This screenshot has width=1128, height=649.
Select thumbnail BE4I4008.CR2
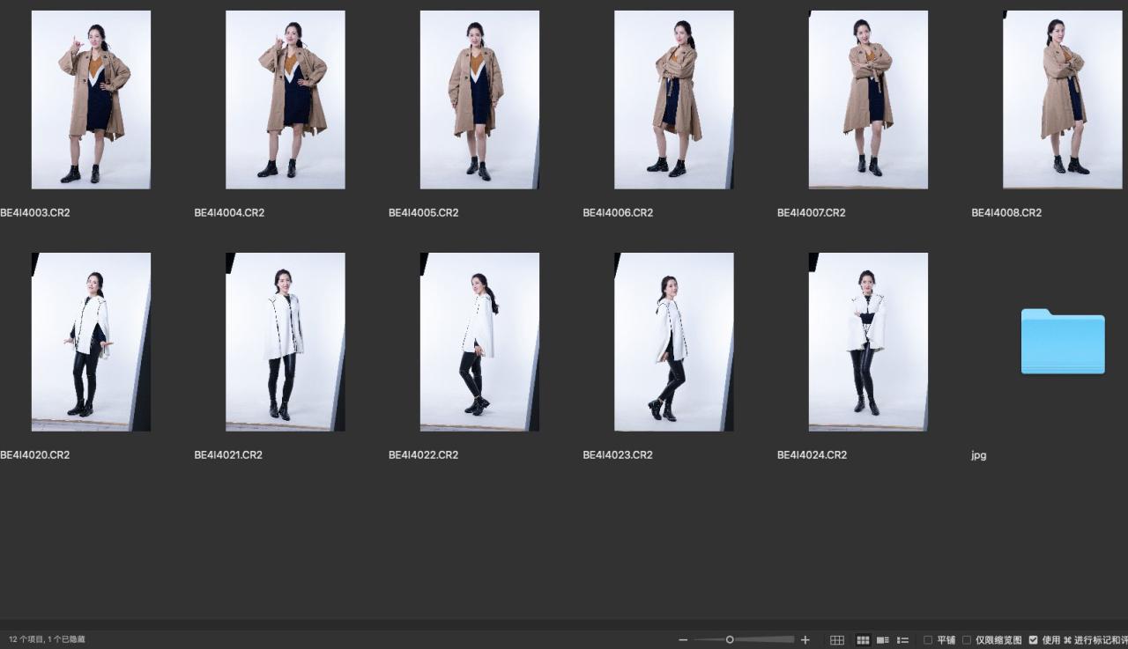[1062, 100]
